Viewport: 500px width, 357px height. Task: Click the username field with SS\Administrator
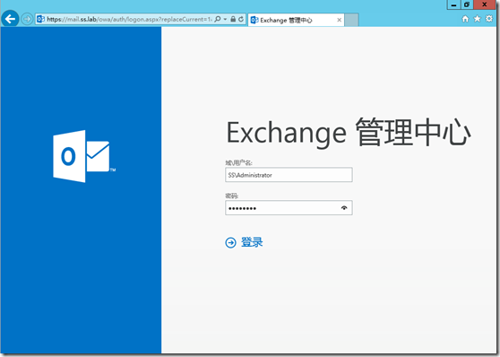tap(289, 175)
